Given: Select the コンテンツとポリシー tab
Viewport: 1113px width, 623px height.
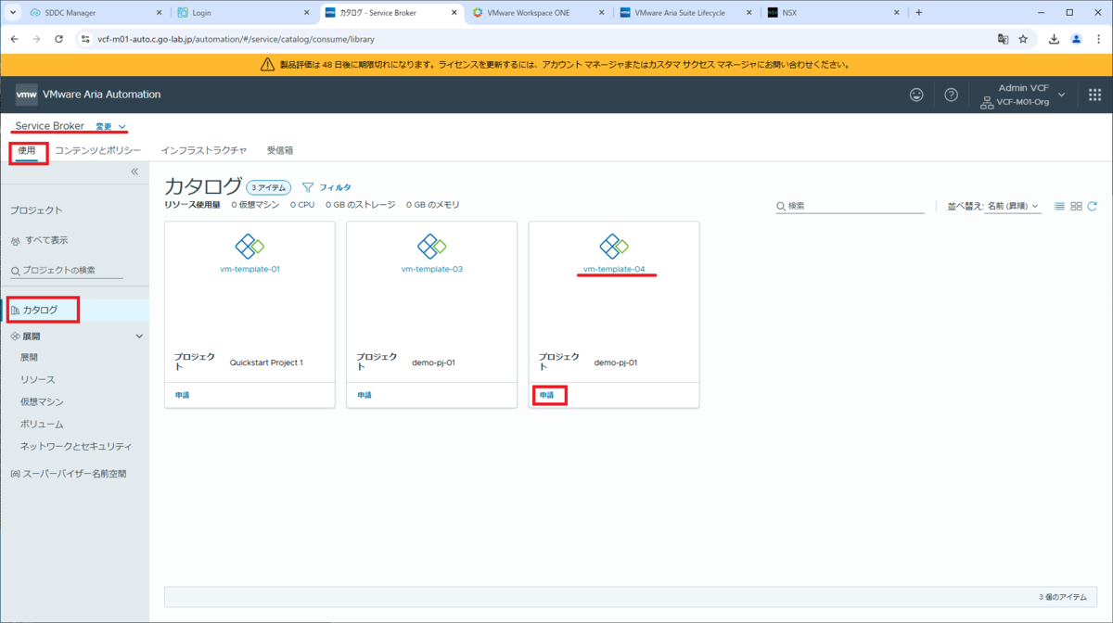Looking at the screenshot, I should click(x=97, y=150).
